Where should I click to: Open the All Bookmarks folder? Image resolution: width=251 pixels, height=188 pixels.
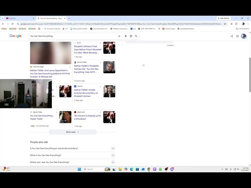(242, 29)
